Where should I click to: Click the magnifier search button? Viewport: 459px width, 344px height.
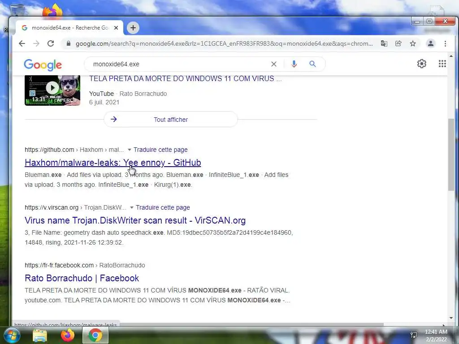(312, 64)
